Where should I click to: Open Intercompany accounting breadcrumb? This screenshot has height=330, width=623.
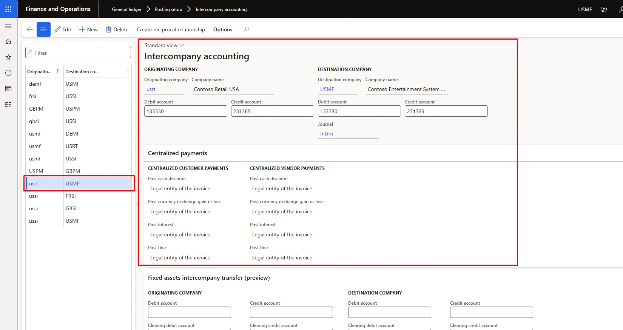(x=221, y=9)
